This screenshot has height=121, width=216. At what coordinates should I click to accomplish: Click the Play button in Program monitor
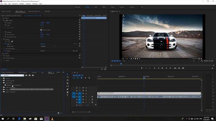(162, 68)
